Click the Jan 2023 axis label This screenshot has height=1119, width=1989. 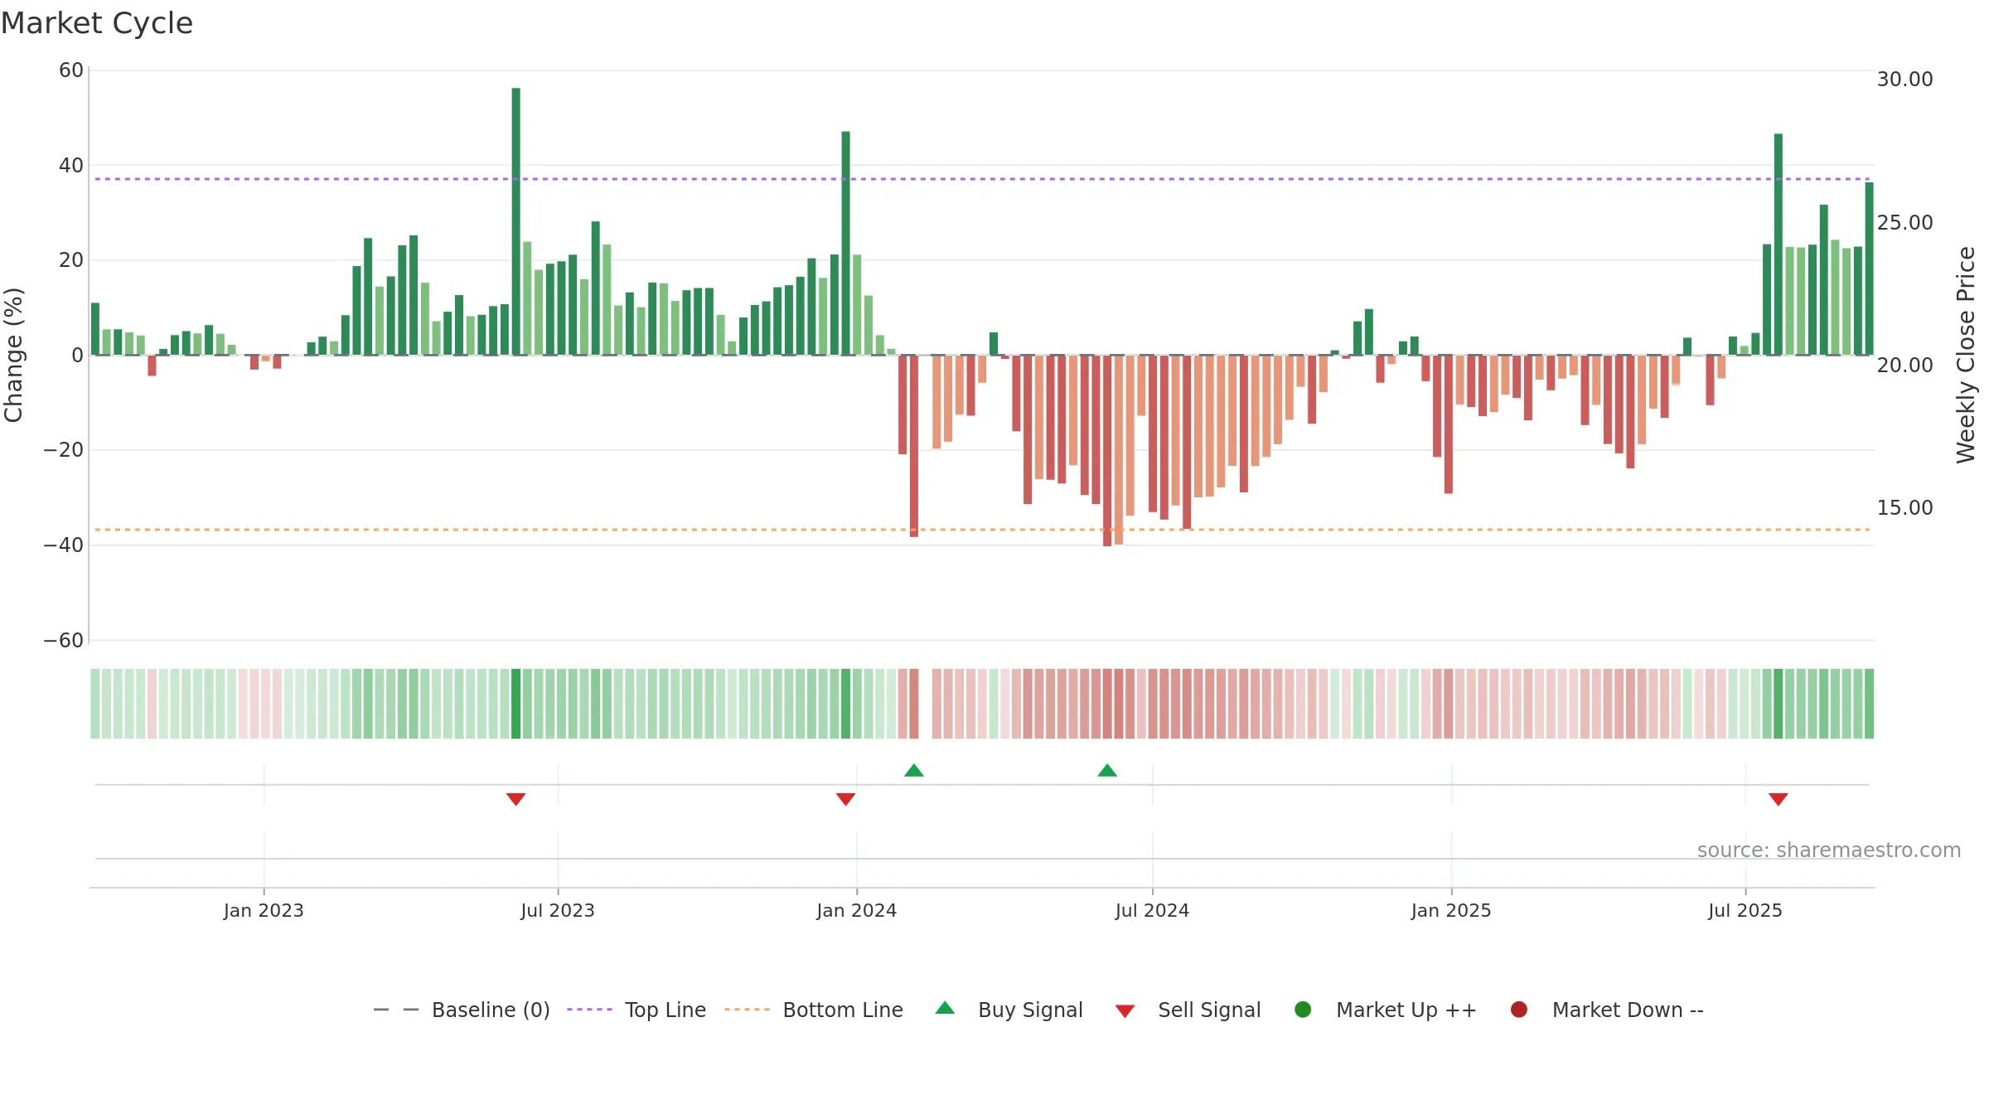pos(264,910)
